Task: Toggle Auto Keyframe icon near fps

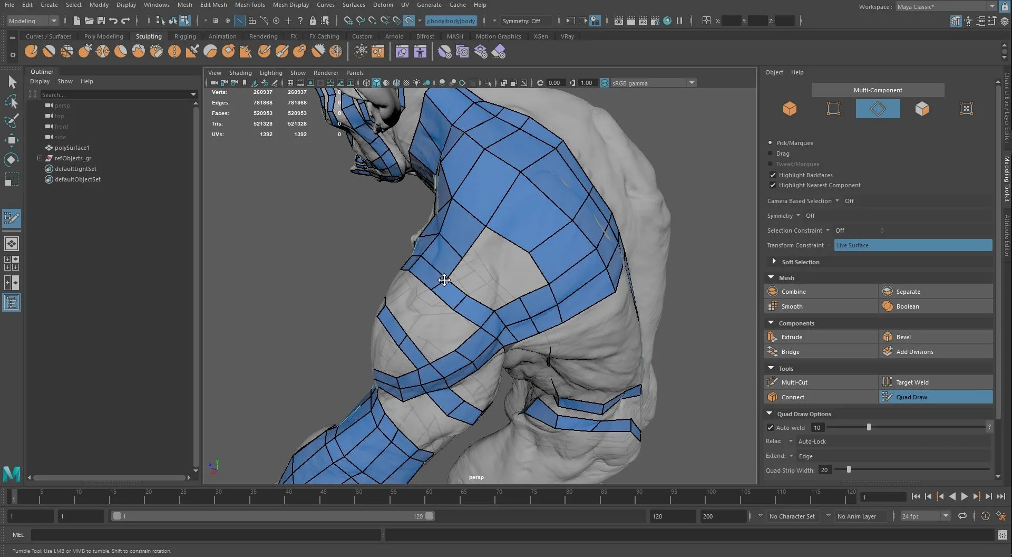Action: pos(985,516)
